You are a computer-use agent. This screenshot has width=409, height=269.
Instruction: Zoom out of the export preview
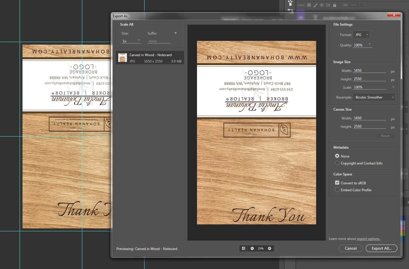coord(252,248)
